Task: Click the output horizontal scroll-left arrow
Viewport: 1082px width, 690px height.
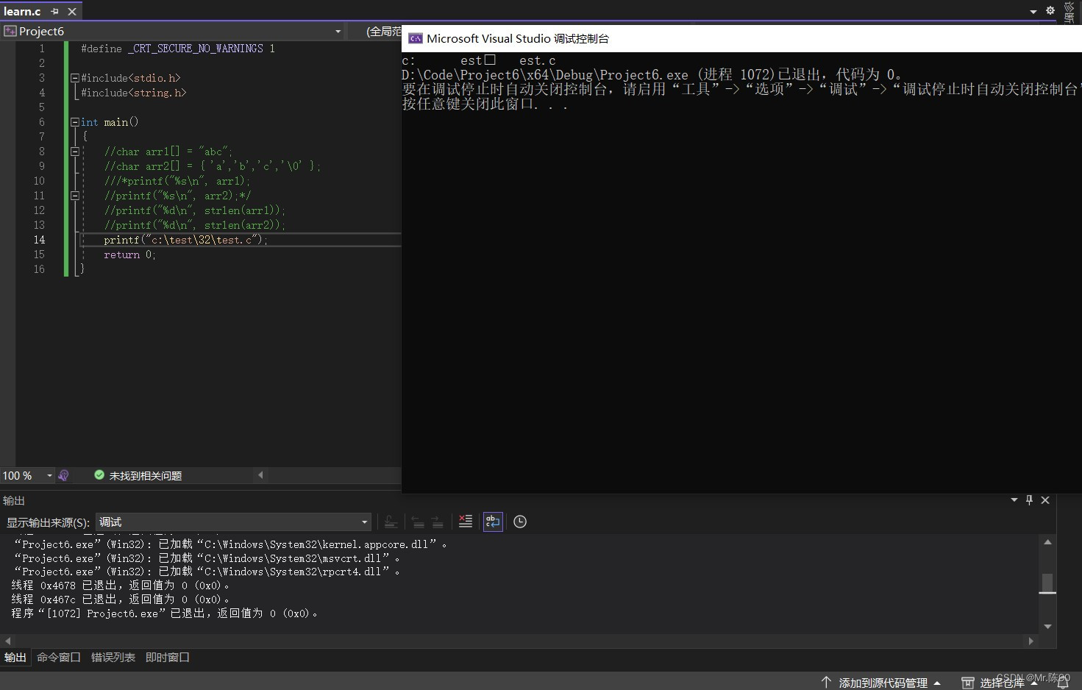Action: [7, 641]
